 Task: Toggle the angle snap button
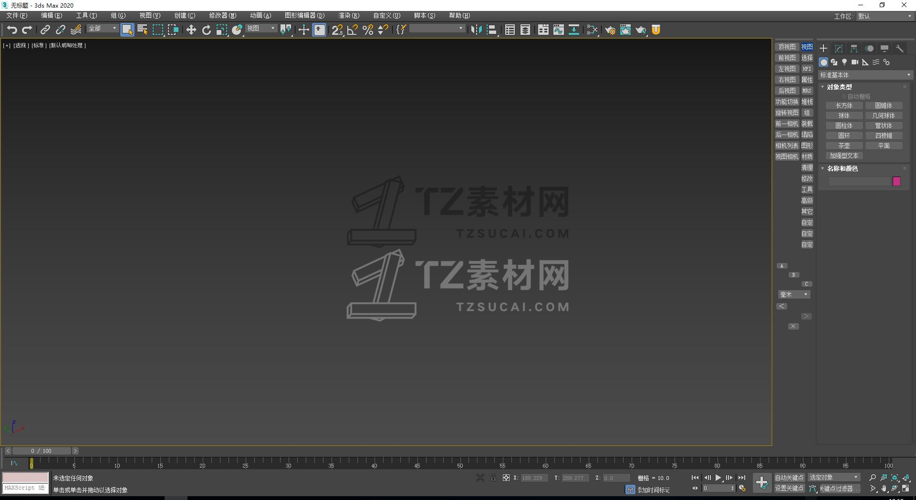pyautogui.click(x=353, y=30)
